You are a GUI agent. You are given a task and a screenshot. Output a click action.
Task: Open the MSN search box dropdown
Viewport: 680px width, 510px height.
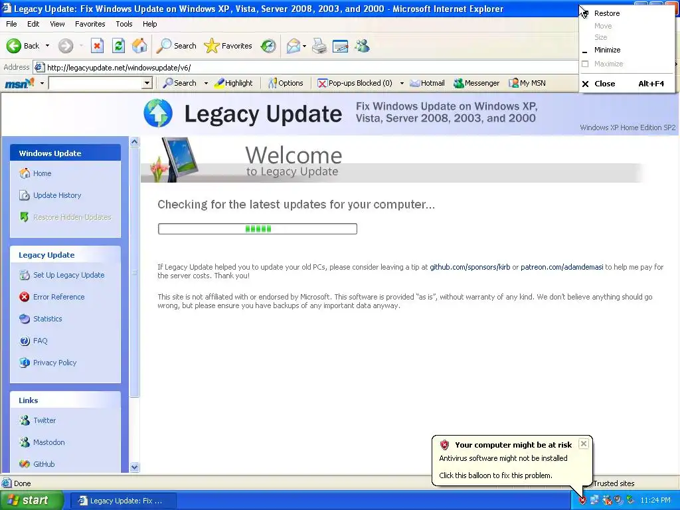coord(147,83)
